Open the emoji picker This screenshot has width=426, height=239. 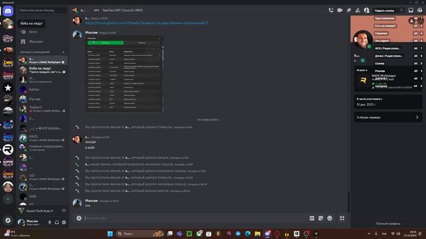(329, 218)
